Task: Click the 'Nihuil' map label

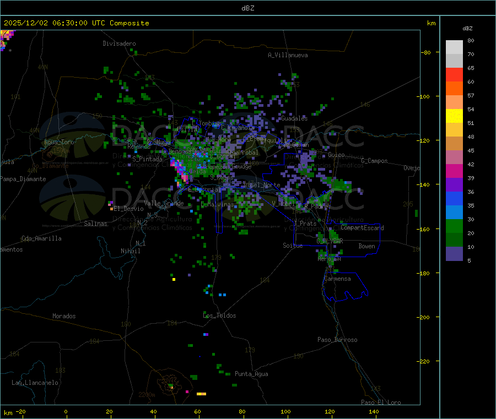Action: point(131,251)
